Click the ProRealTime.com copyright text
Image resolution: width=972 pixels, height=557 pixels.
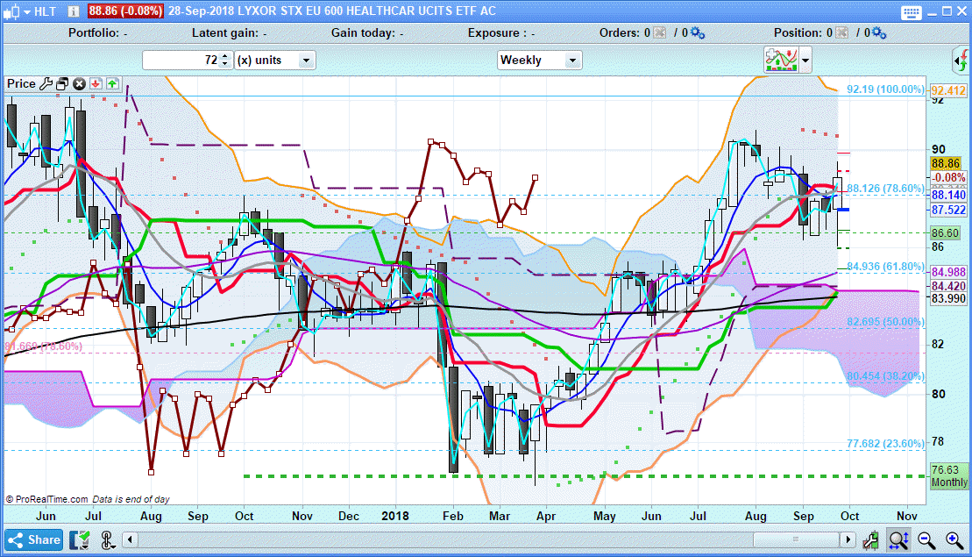point(47,499)
